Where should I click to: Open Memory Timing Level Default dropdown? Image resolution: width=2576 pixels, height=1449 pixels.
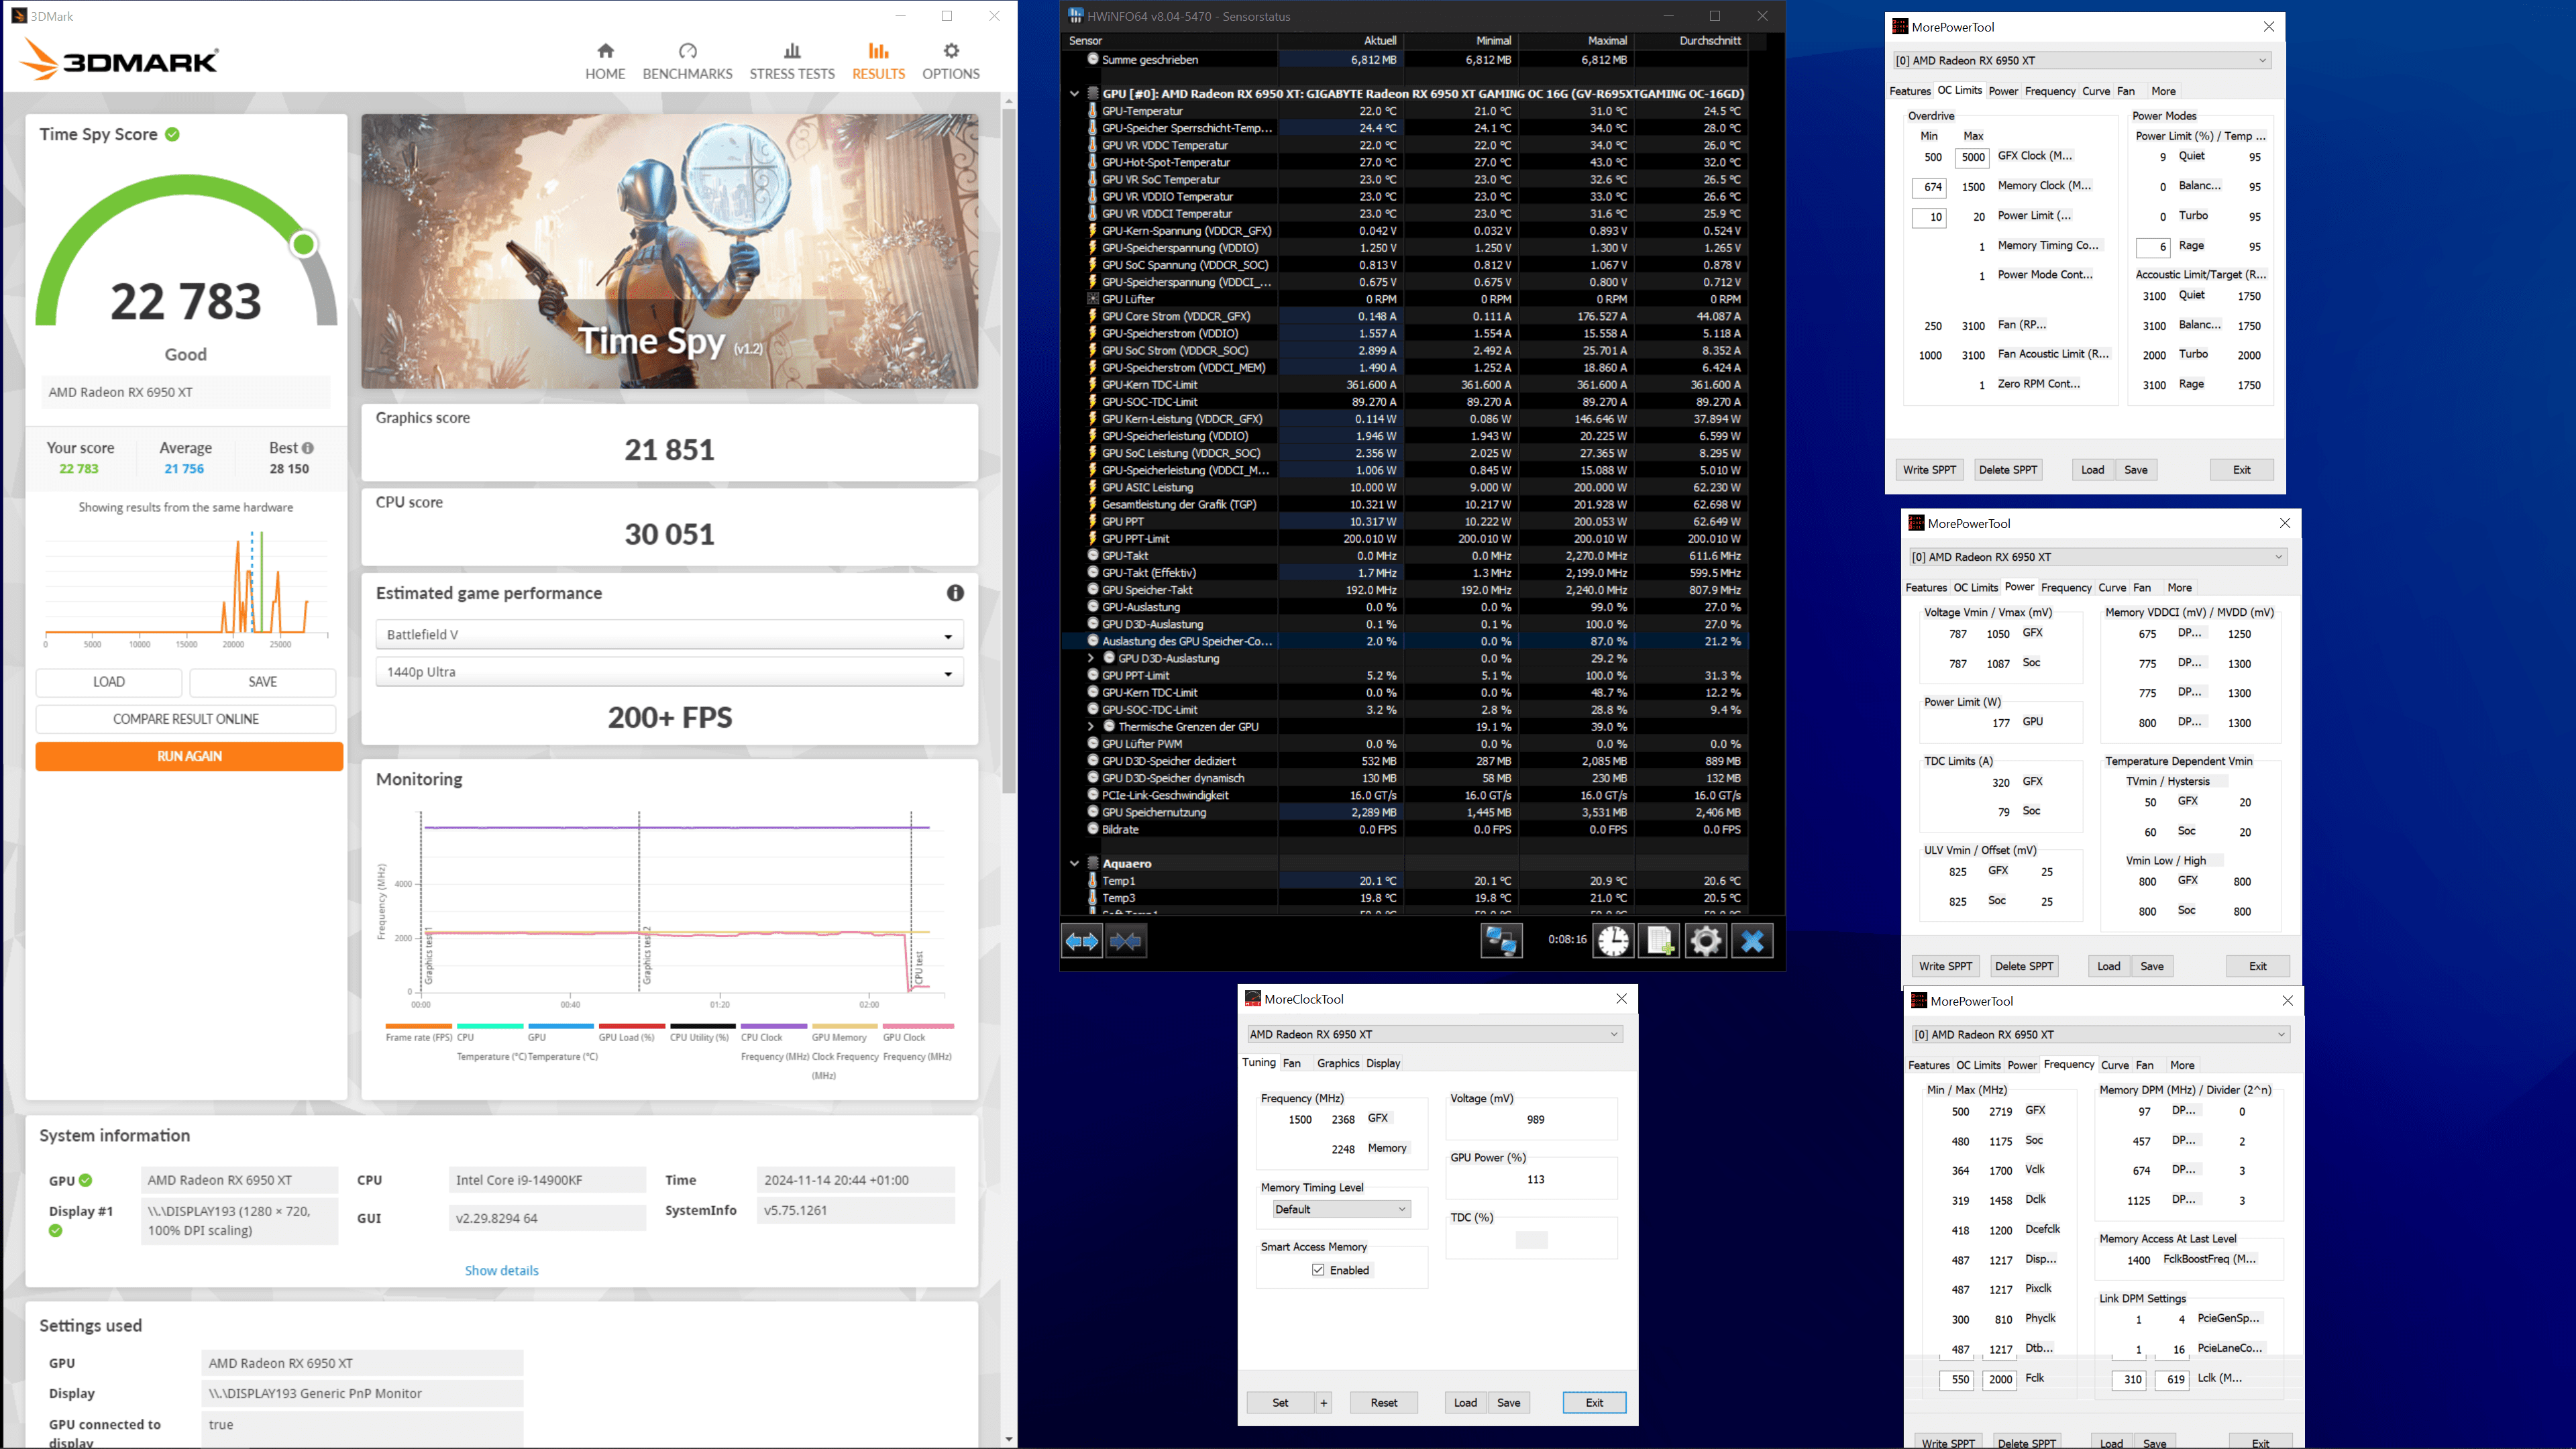(1340, 1209)
